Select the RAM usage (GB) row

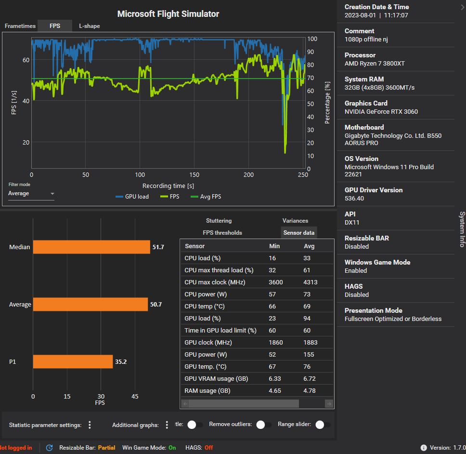257,391
